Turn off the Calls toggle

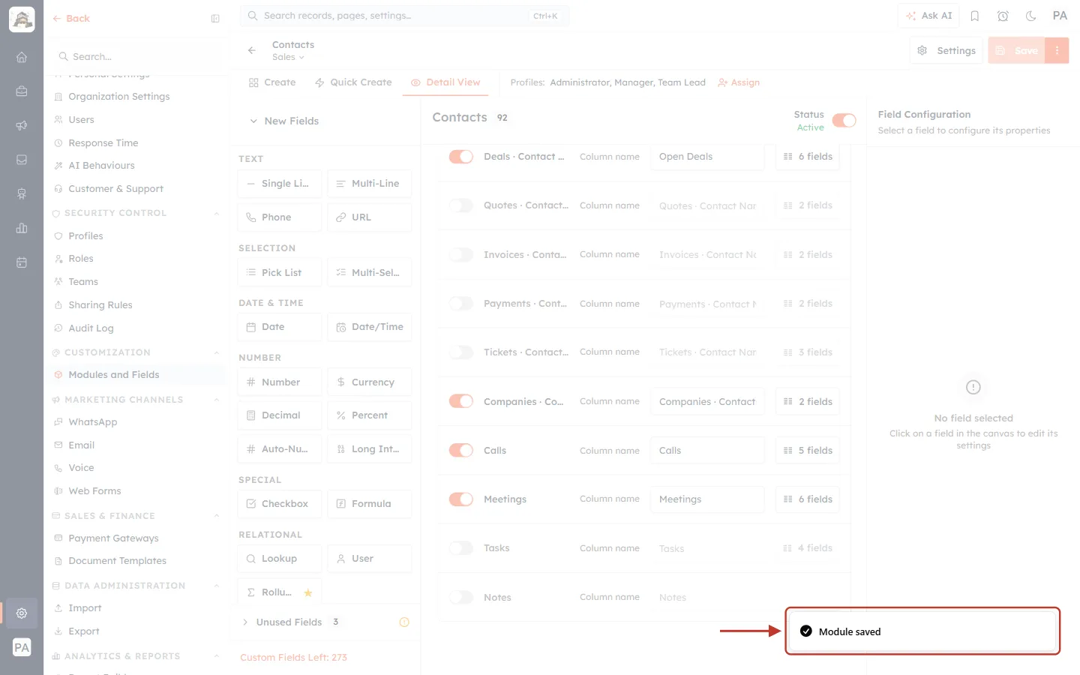point(460,450)
